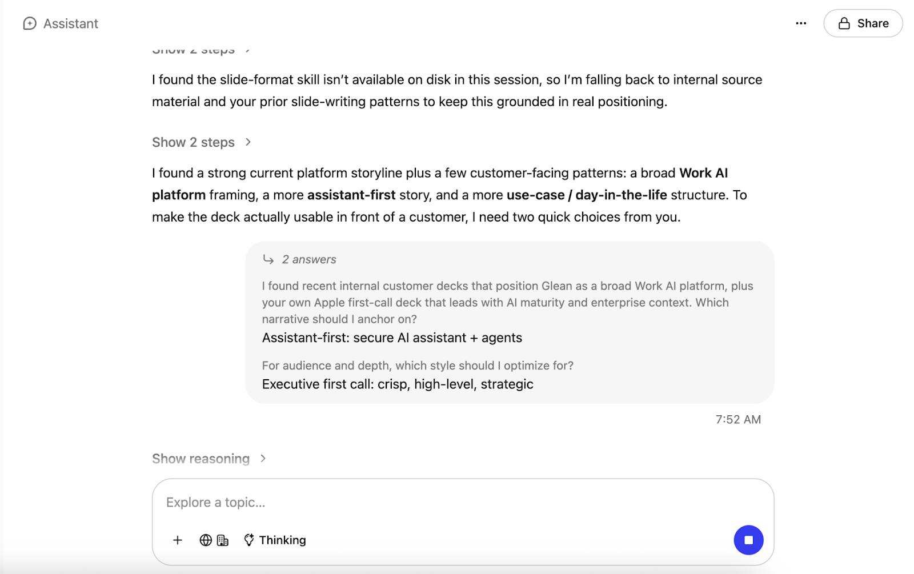Screen dimensions: 914x574
Task: Click the 2 answers label
Action: (309, 259)
